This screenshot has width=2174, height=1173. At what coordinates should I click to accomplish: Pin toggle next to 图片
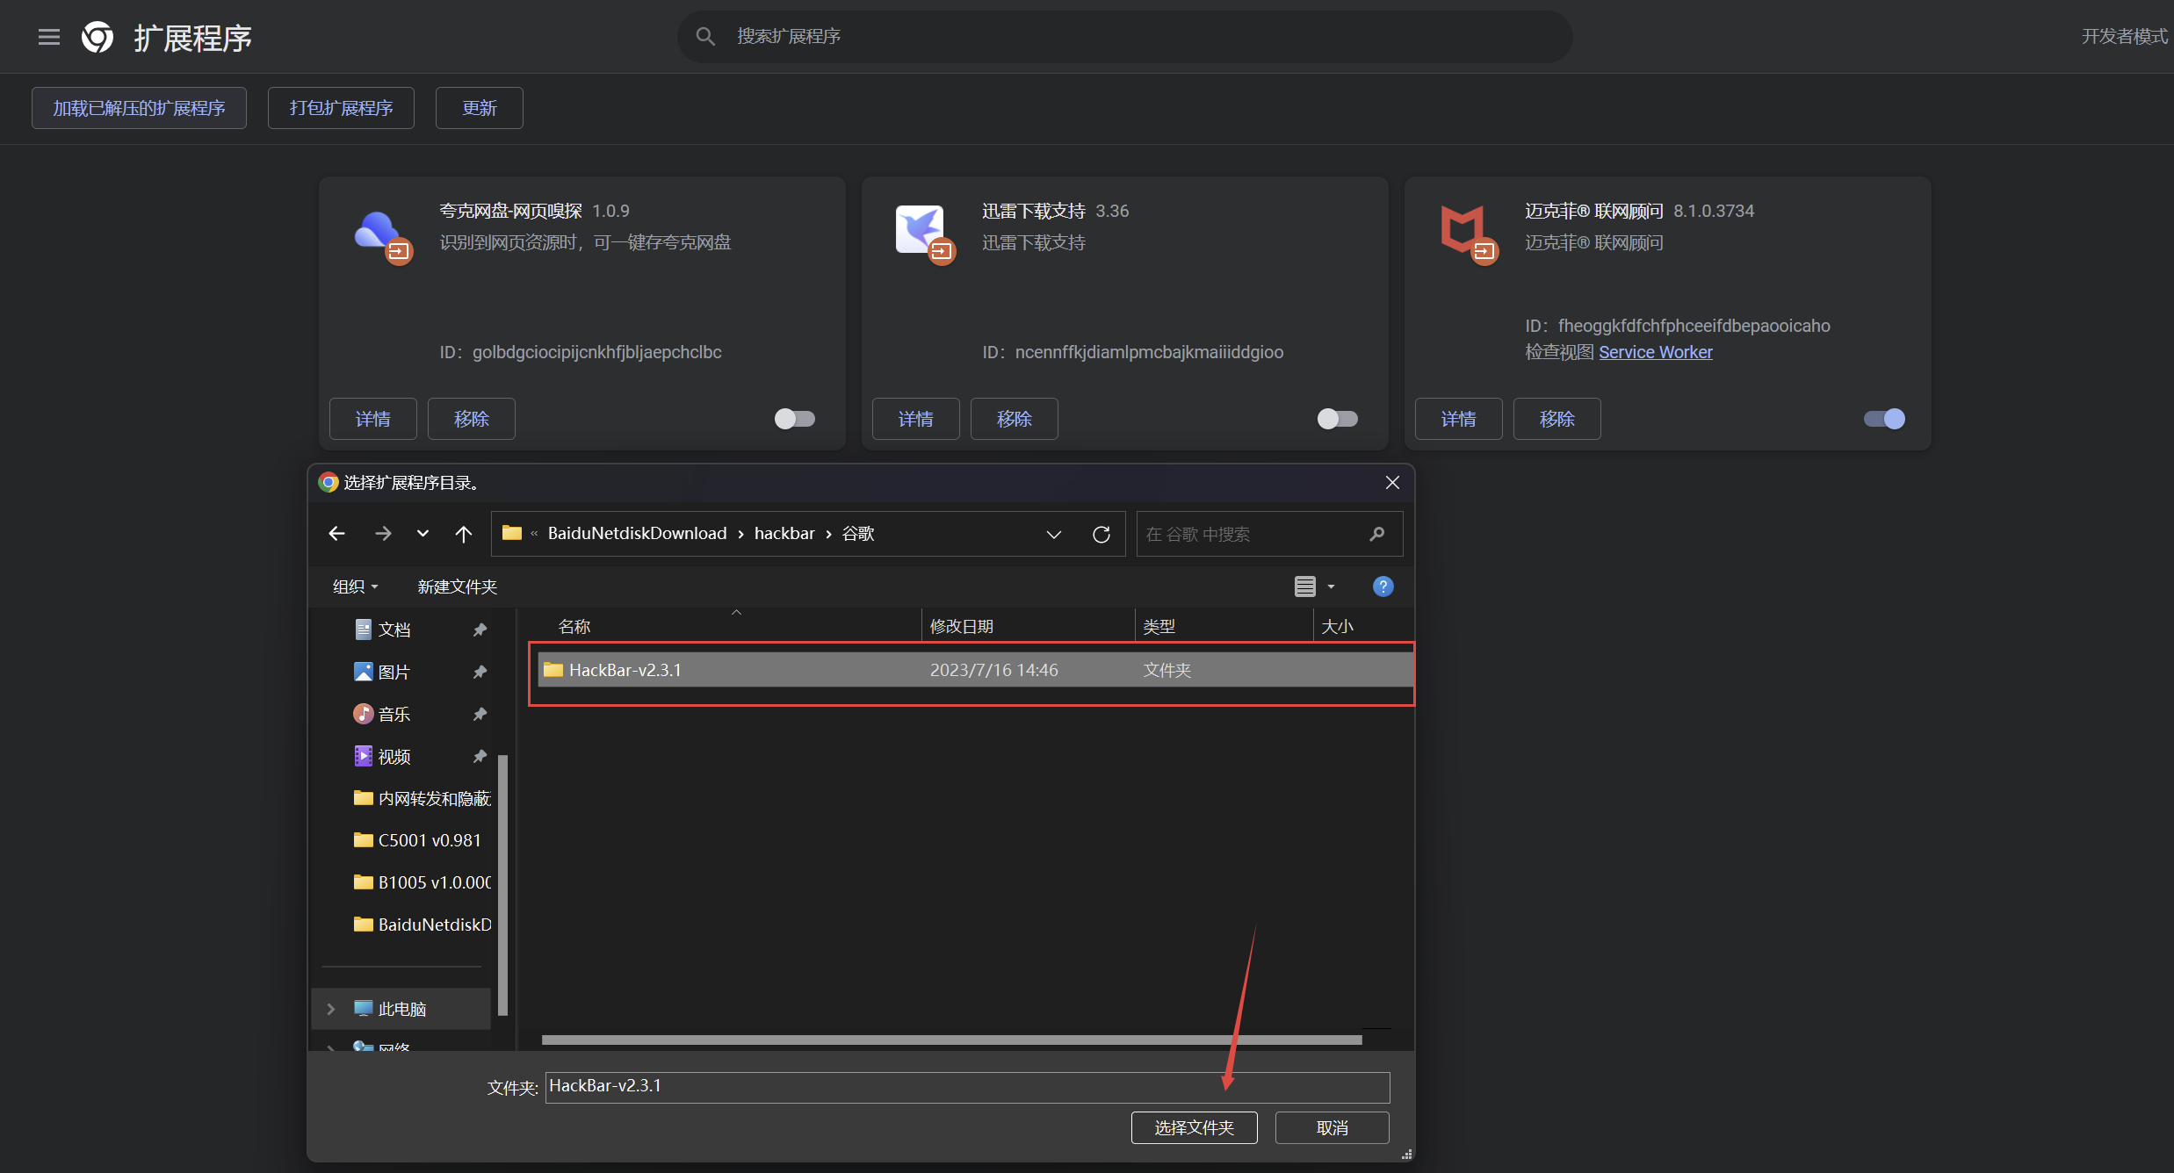coord(480,672)
